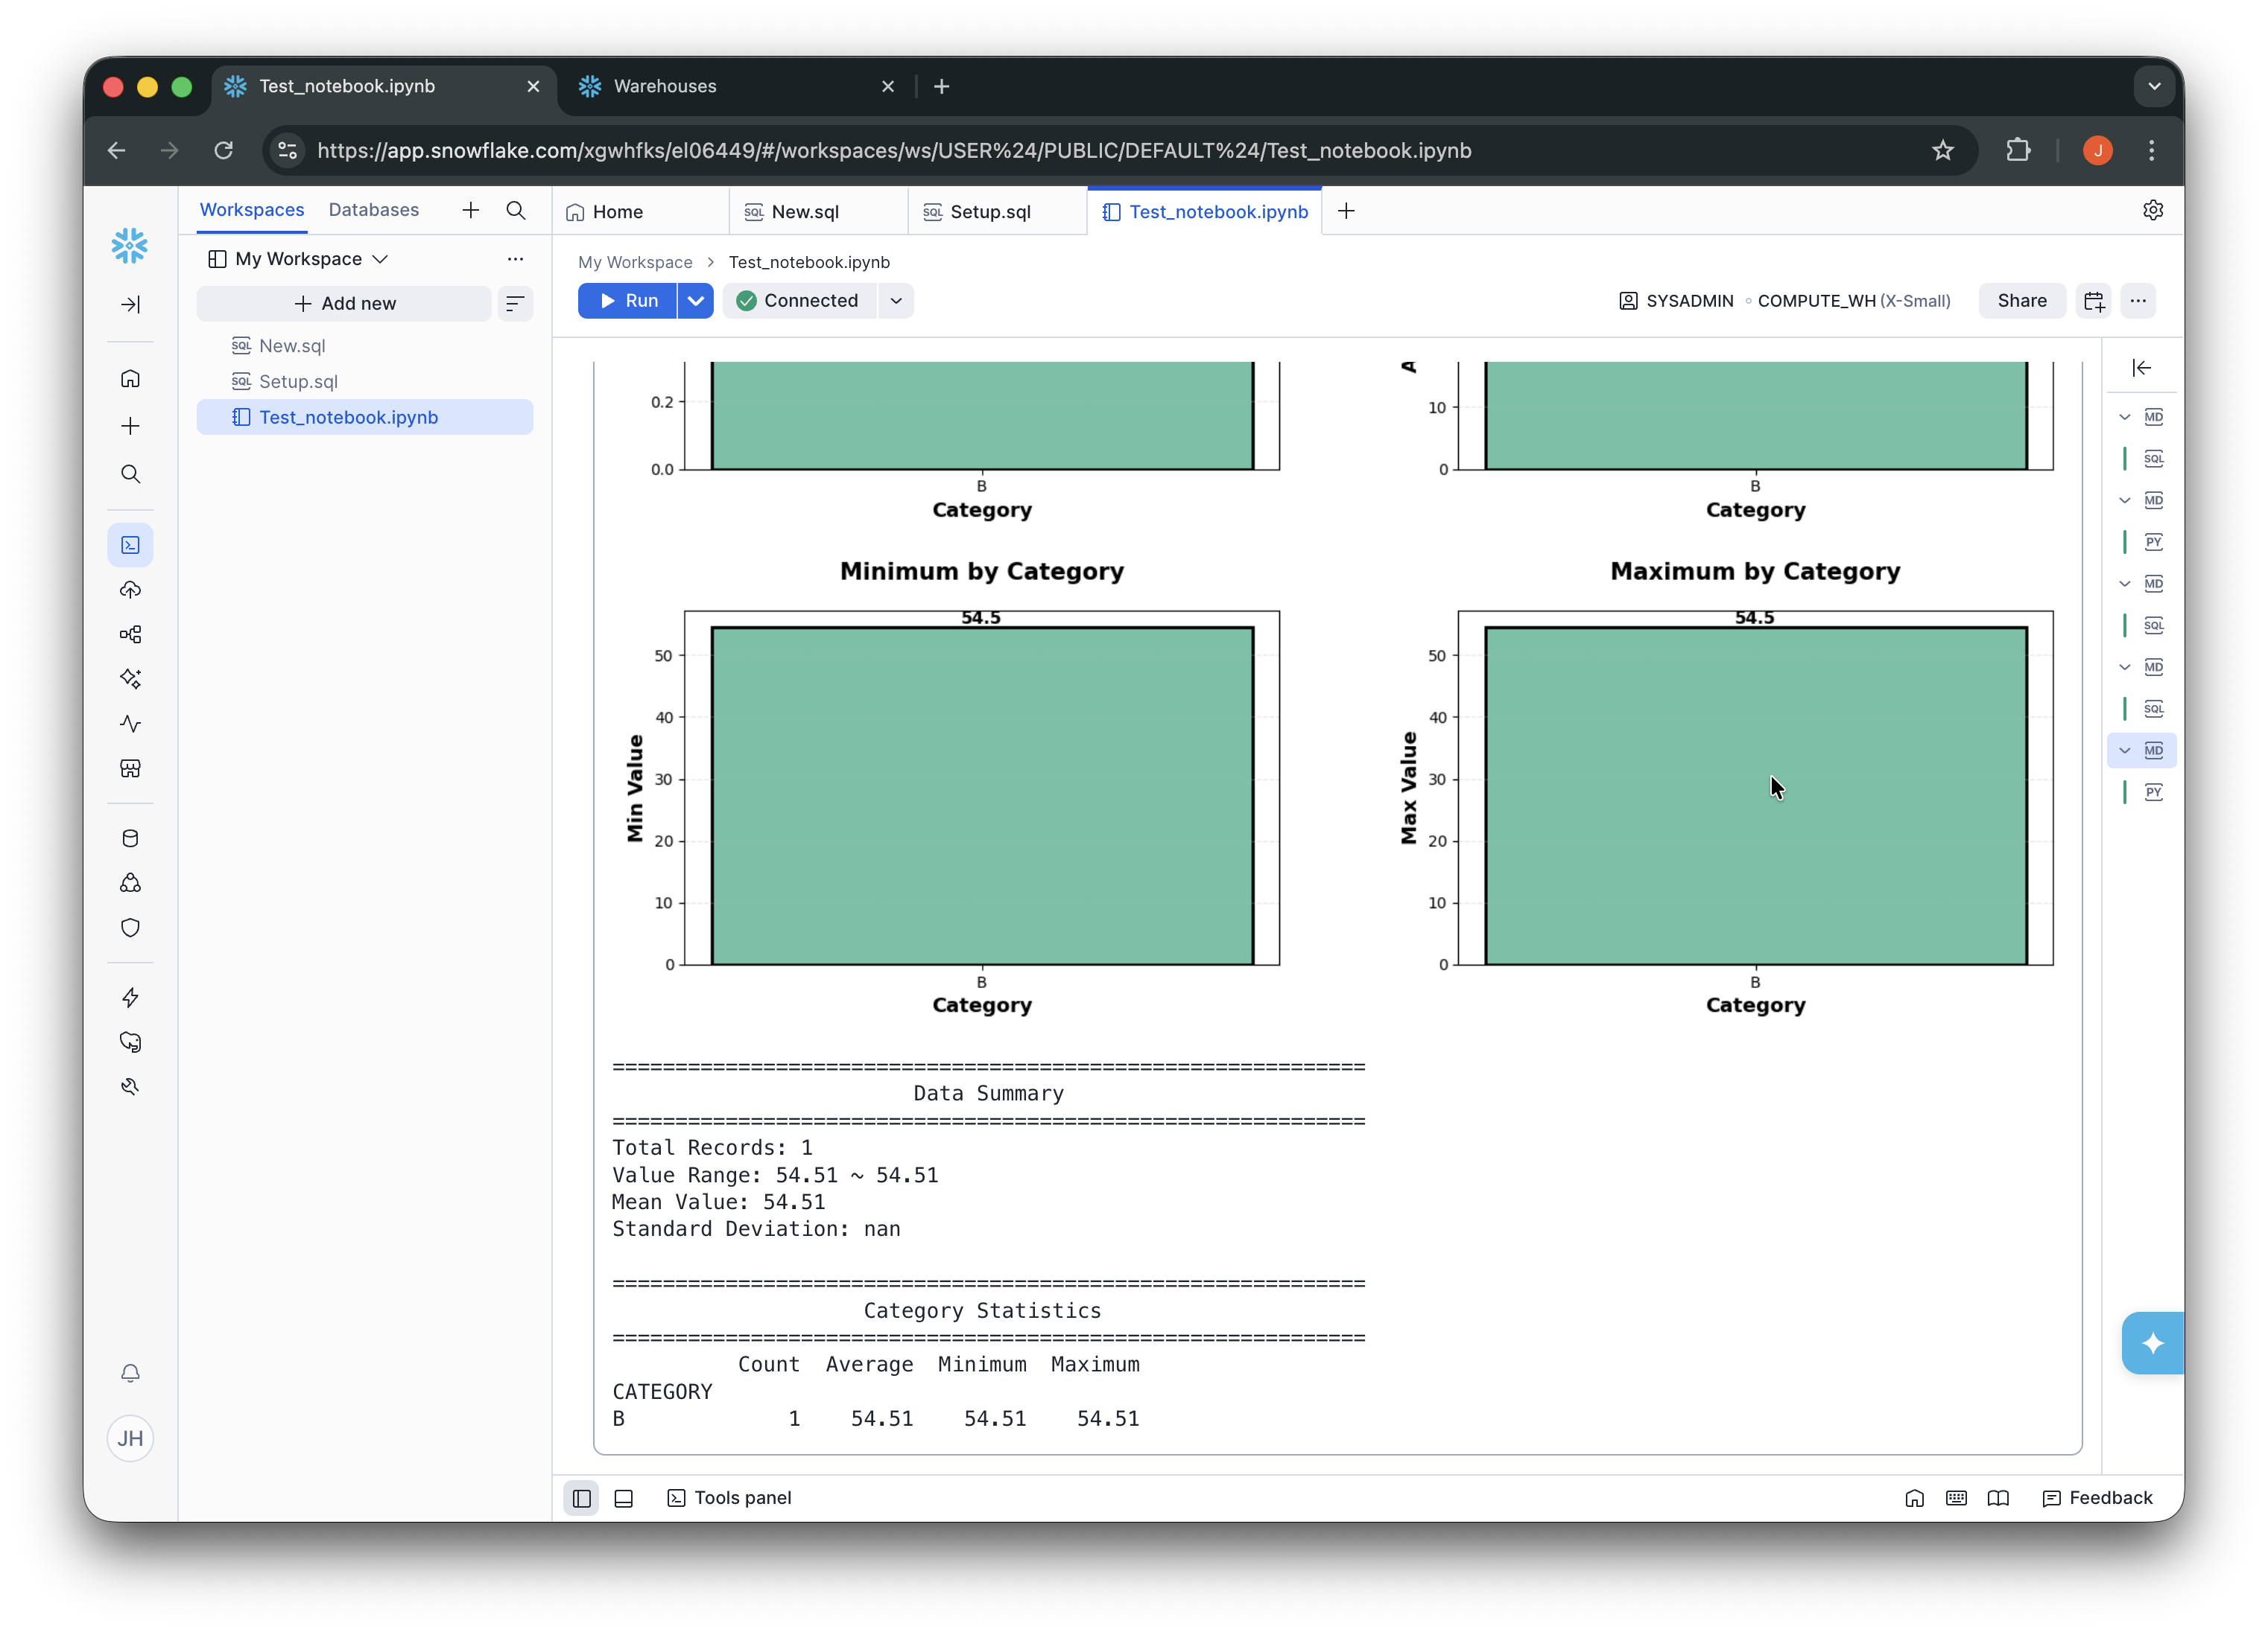This screenshot has height=1632, width=2268.
Task: Open Projects workspace icon in sidebar
Action: point(130,545)
